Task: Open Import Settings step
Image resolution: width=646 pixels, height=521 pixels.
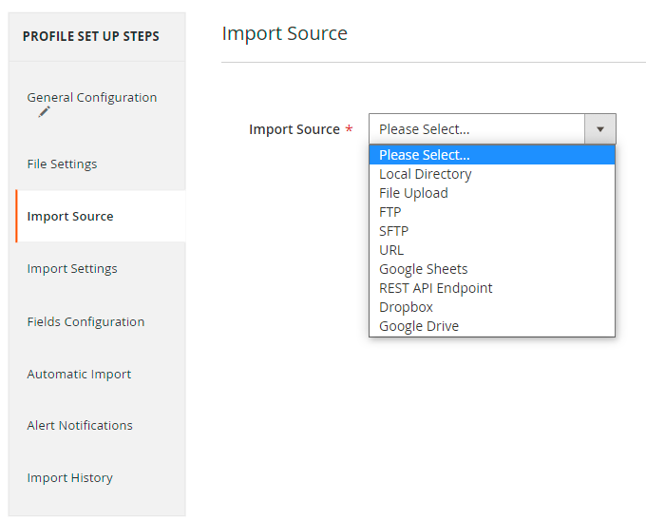Action: point(72,268)
